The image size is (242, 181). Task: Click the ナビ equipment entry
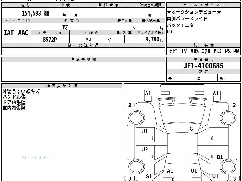[x=173, y=51]
